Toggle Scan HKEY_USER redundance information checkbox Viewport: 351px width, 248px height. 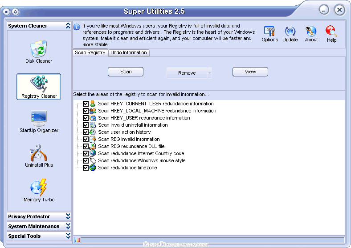pos(86,118)
